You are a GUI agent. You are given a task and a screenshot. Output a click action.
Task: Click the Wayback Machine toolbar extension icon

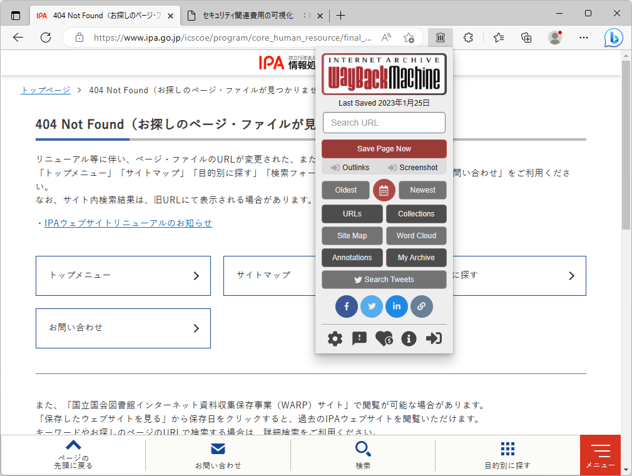[x=440, y=38]
